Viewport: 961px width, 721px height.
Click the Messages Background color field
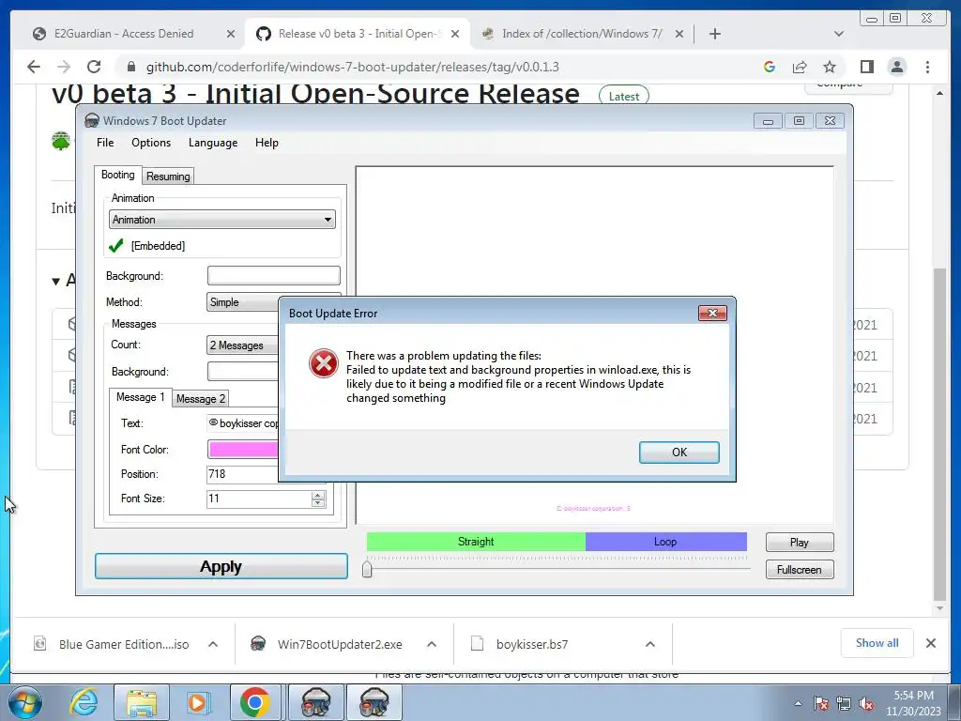243,371
